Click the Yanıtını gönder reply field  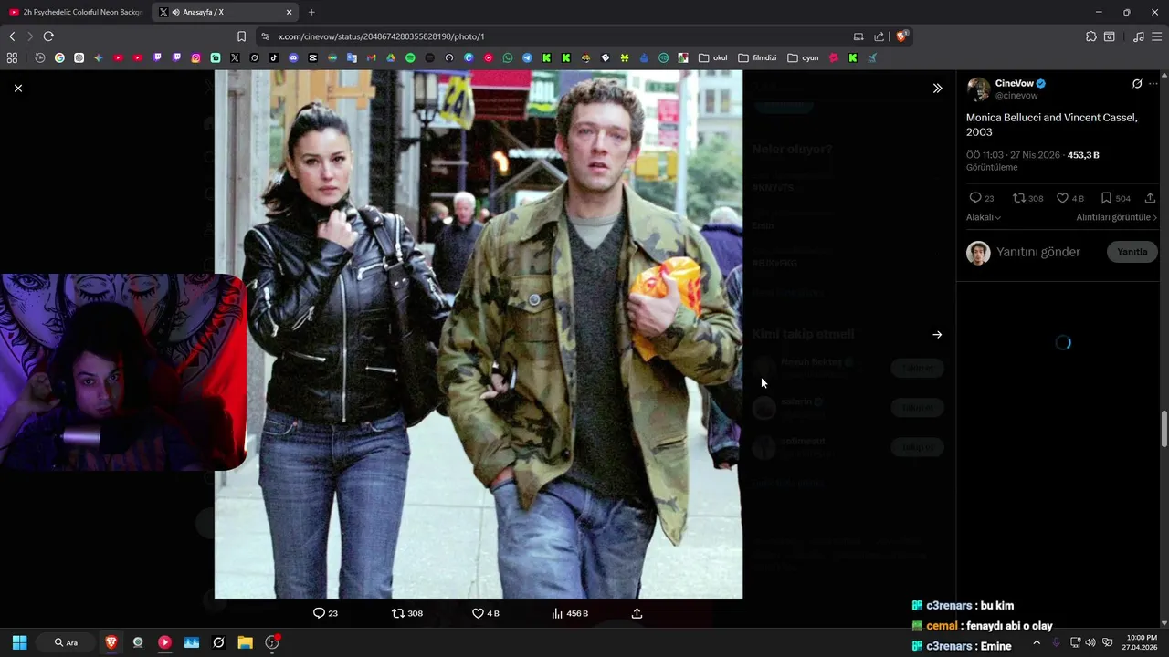pyautogui.click(x=1038, y=252)
